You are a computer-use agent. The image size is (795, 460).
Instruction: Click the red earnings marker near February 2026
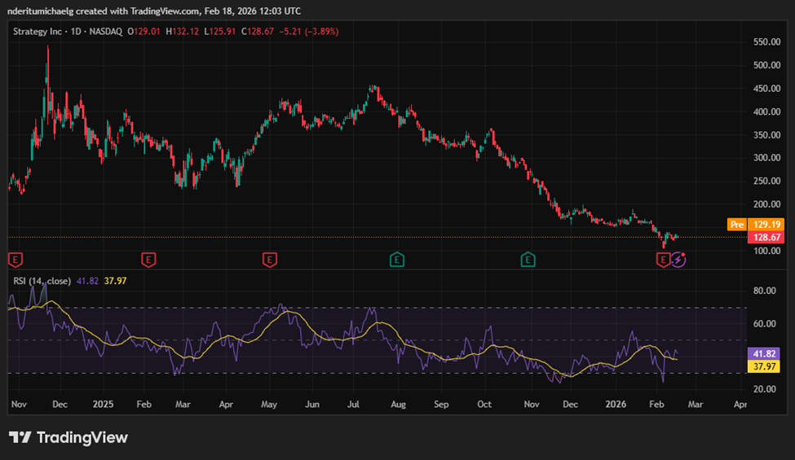(664, 259)
